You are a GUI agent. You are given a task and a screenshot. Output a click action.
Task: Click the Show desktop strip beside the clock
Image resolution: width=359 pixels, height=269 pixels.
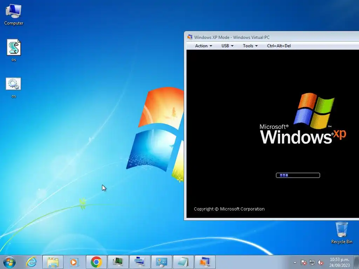(x=357, y=262)
